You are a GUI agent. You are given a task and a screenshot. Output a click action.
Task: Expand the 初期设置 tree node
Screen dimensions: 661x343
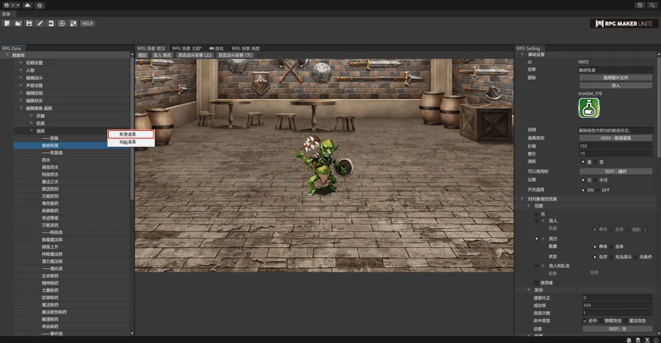(x=21, y=63)
